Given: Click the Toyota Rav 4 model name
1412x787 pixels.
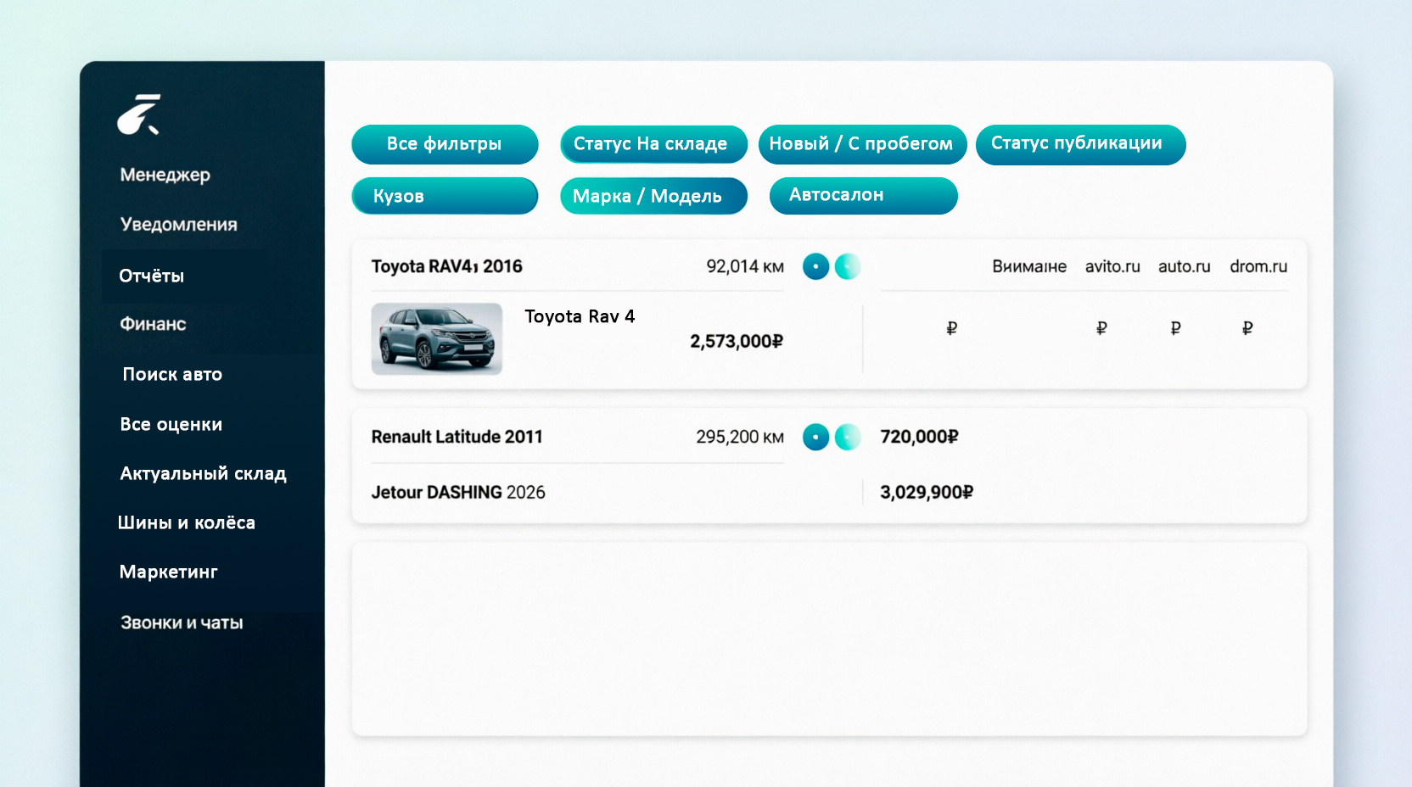Looking at the screenshot, I should tap(580, 316).
